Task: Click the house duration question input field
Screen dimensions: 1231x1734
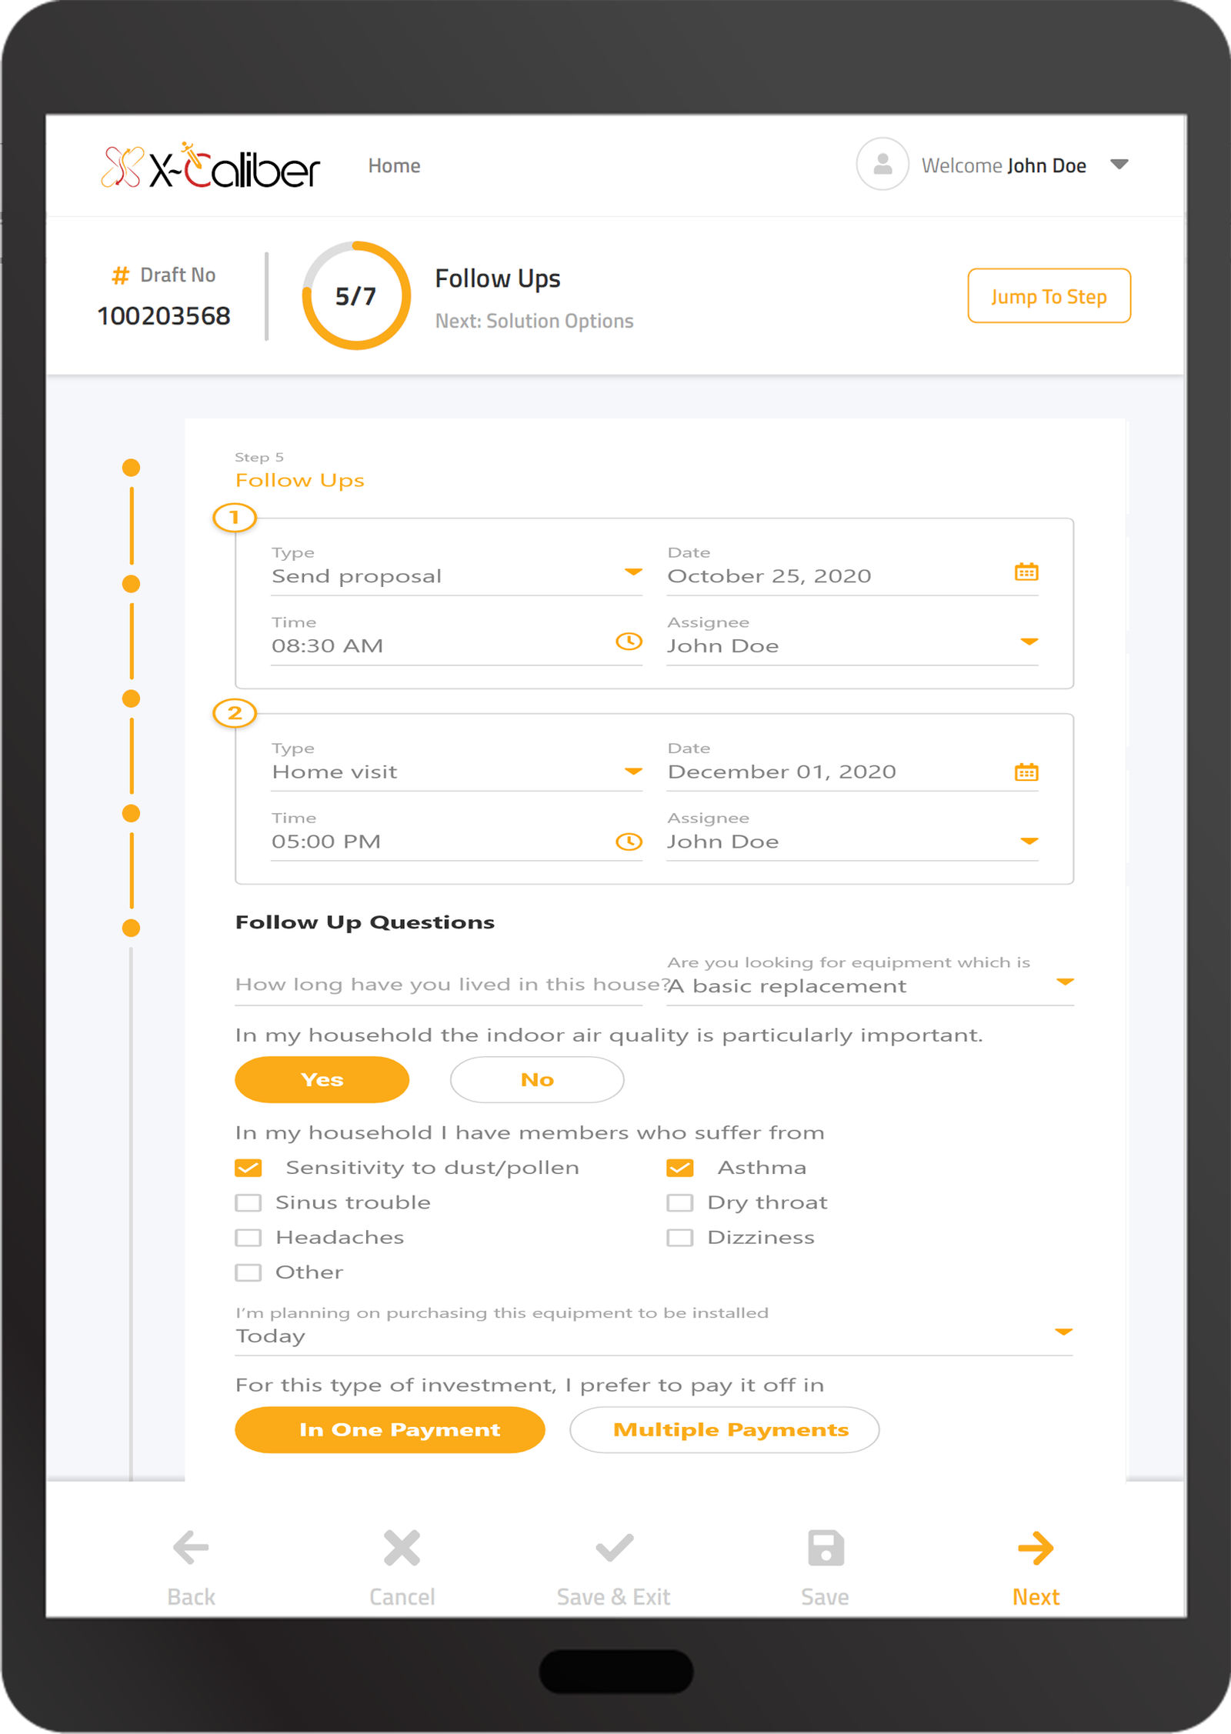Action: click(x=439, y=985)
